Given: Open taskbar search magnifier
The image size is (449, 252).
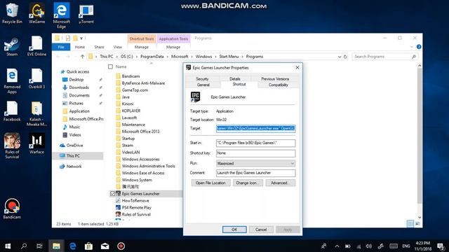Looking at the screenshot, I should pyautogui.click(x=24, y=246).
